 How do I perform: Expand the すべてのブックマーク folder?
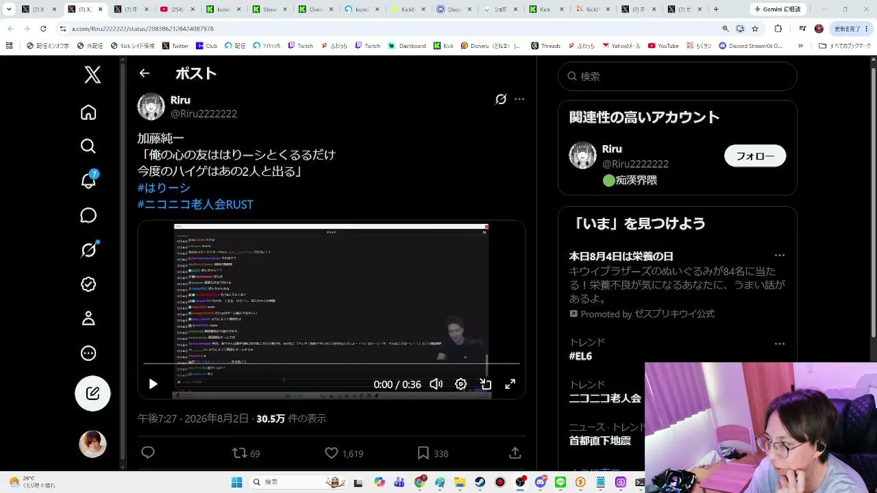[844, 46]
